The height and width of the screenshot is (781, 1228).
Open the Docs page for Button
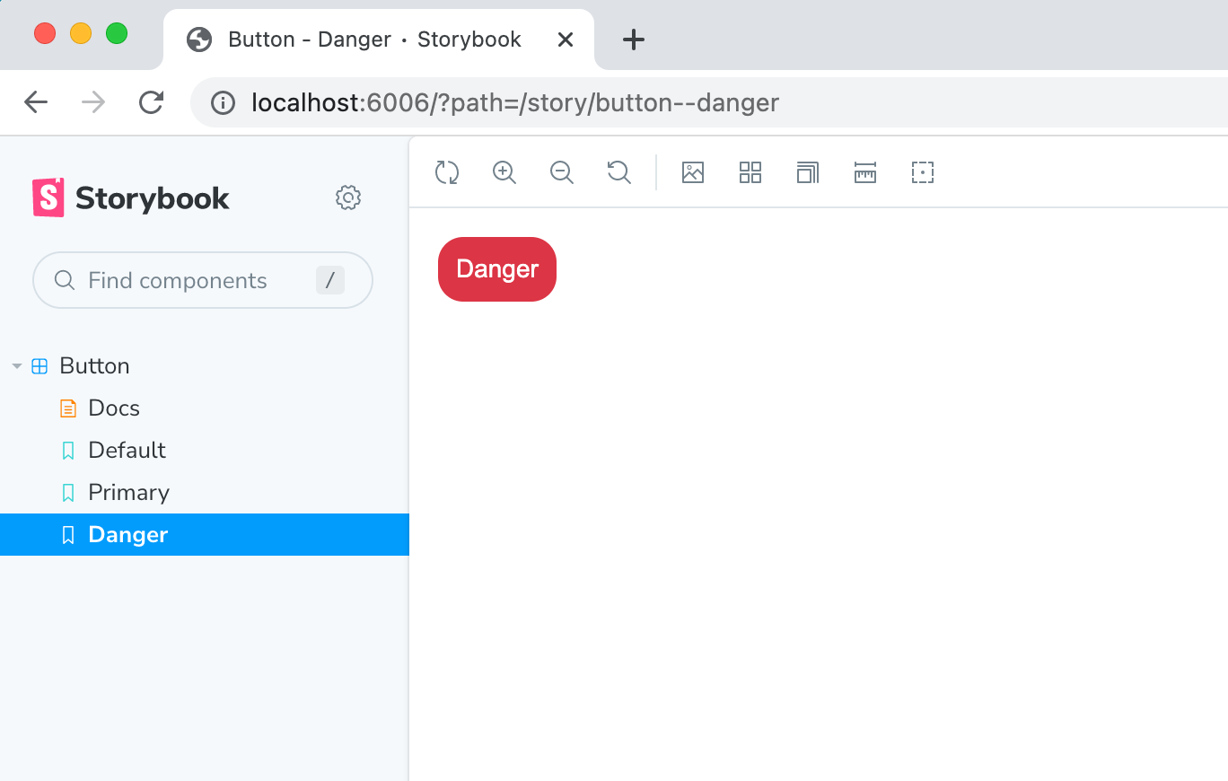113,408
